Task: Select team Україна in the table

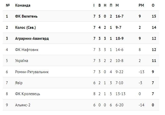Action: [21, 61]
